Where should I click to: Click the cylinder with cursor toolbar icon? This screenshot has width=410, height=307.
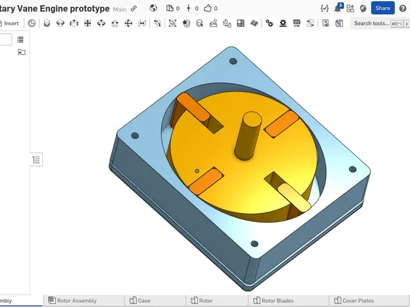[x=200, y=23]
